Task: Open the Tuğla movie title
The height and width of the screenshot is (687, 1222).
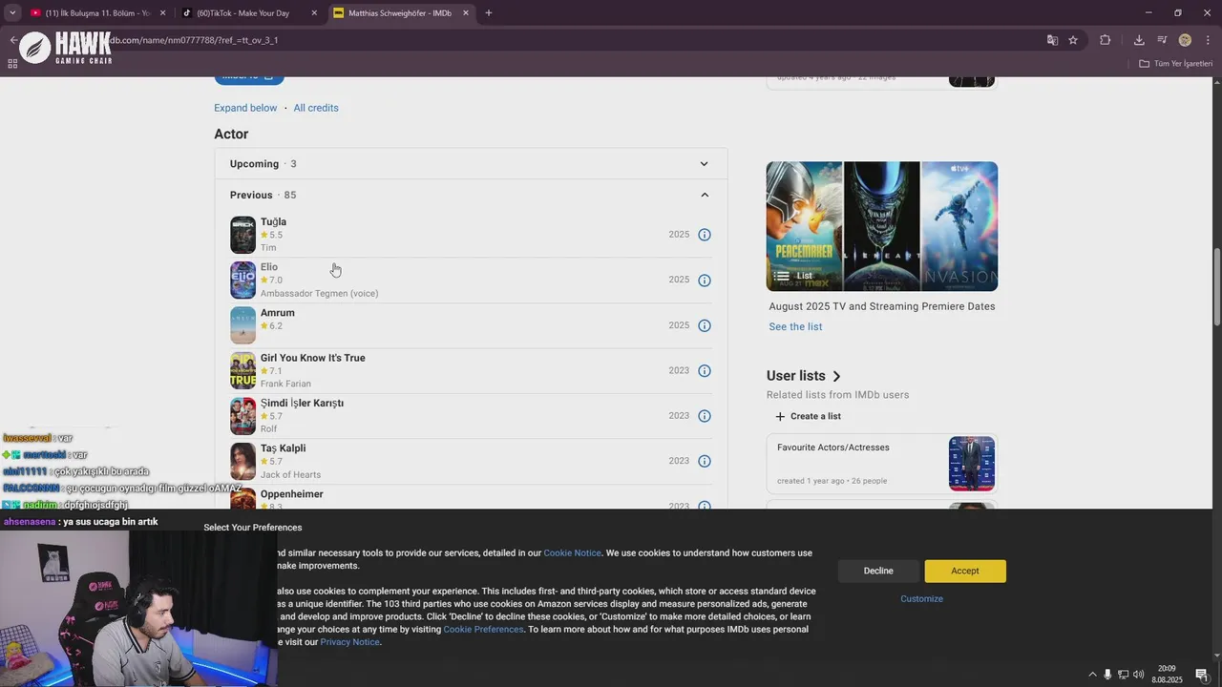Action: pos(273,222)
